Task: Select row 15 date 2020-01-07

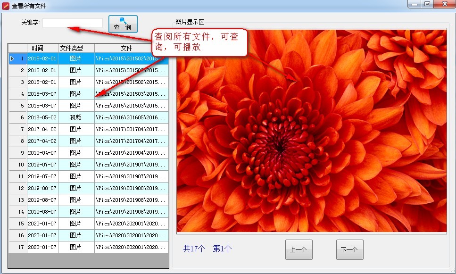Action: click(x=42, y=224)
